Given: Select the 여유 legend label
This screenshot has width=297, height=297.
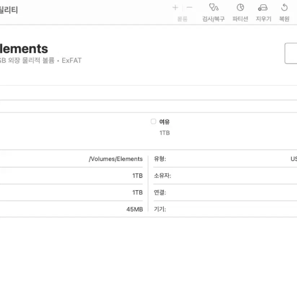Looking at the screenshot, I should pyautogui.click(x=165, y=122).
